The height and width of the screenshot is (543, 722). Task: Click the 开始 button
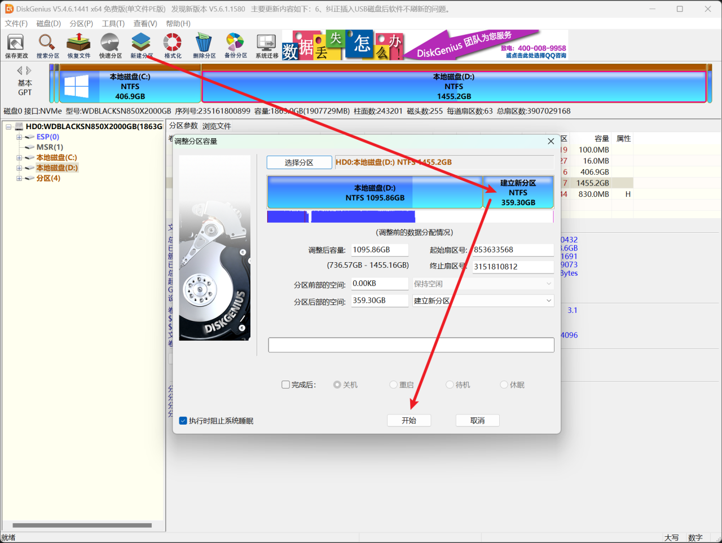(409, 421)
